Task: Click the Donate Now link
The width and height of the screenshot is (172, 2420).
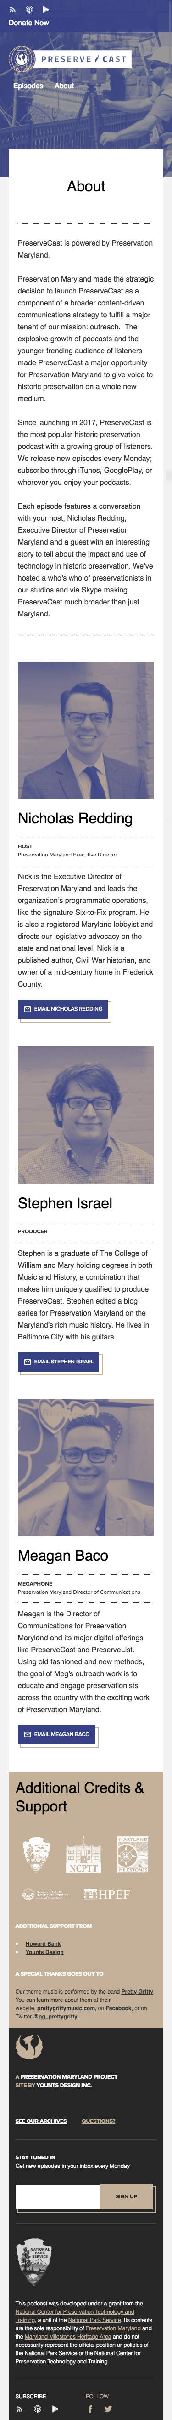Action: 29,23
